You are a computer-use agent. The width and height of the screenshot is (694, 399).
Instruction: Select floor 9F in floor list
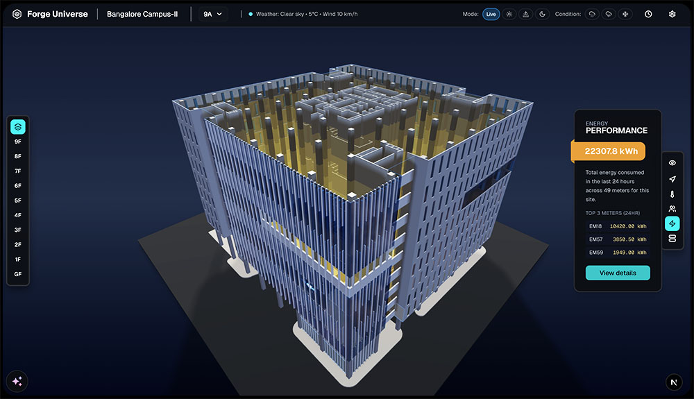tap(18, 142)
